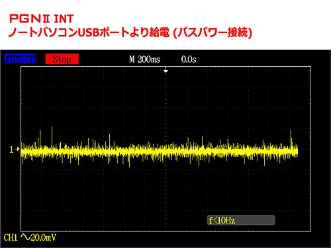Click the PGNII INT title text

coord(41,19)
